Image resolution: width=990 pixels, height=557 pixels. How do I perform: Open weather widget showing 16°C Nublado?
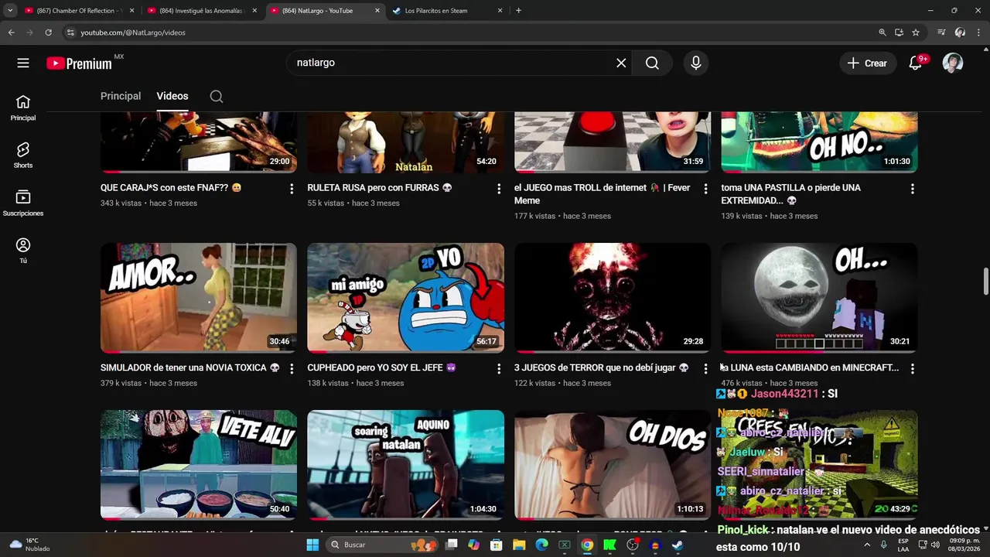(x=29, y=545)
